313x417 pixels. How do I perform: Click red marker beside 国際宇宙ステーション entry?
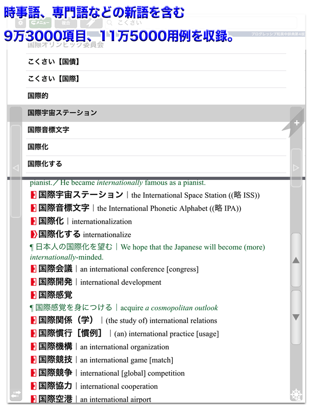33,195
